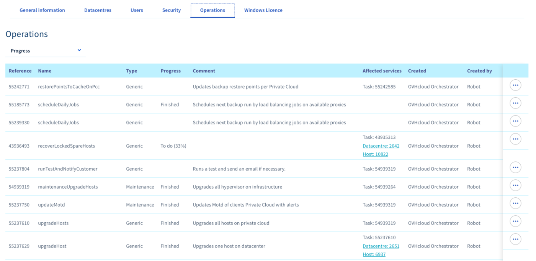Expand the Progress filter dropdown
Viewport: 536px width, 261px height.
(x=46, y=51)
